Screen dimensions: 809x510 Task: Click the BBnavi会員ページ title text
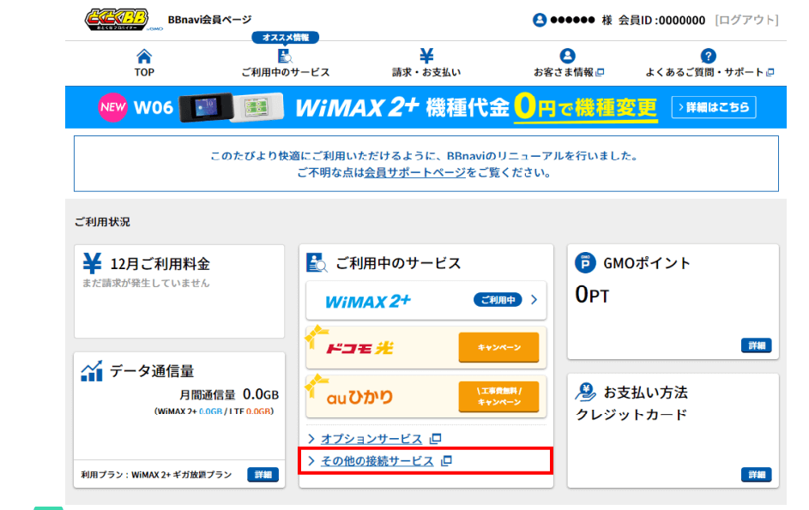[x=209, y=20]
